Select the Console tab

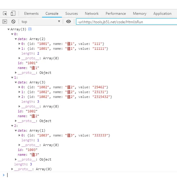[52, 14]
